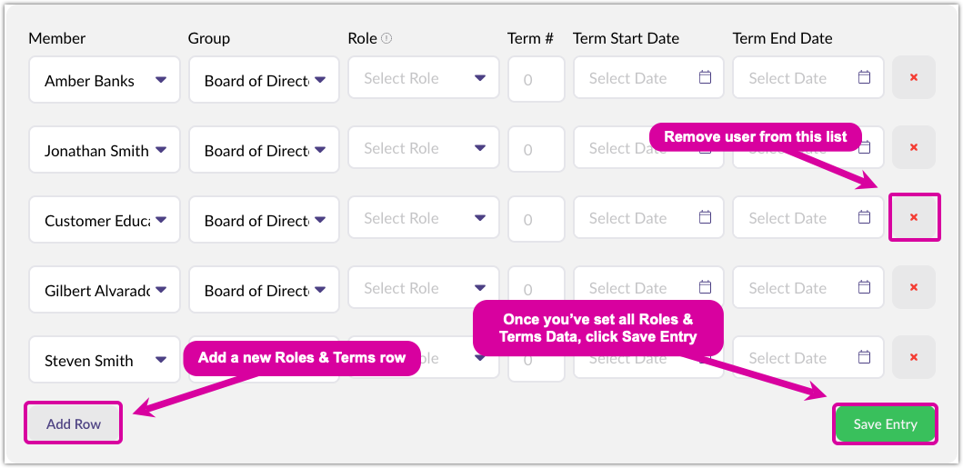Open calendar icon for Amber Banks end date
963x468 pixels.
tap(865, 78)
